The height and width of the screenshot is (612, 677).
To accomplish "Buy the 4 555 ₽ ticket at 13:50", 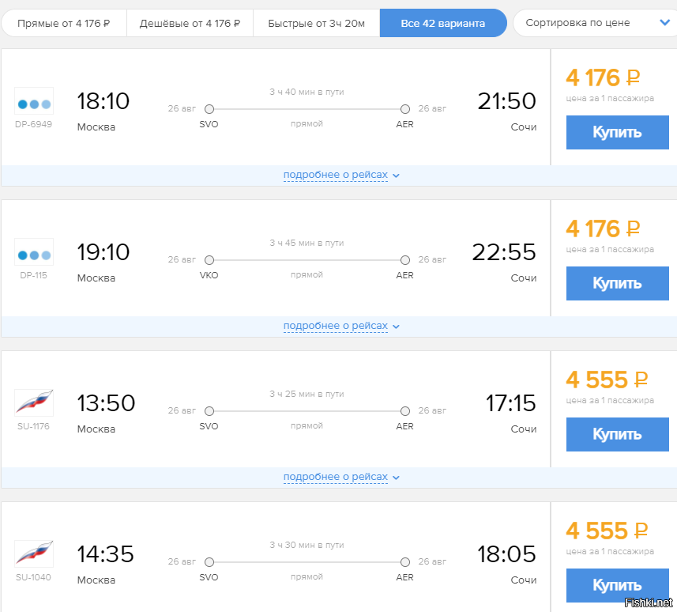I will (618, 434).
